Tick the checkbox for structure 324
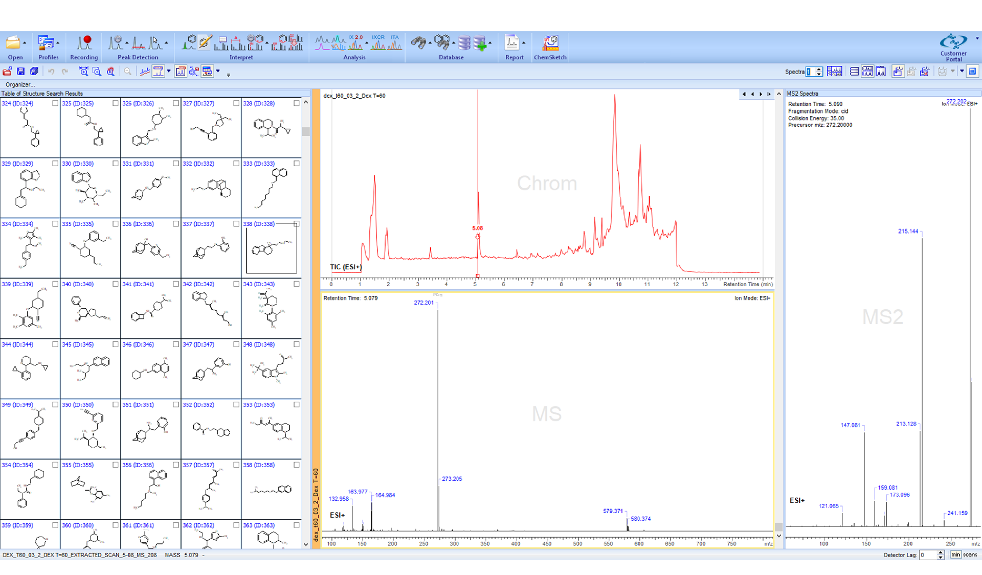 click(x=55, y=103)
